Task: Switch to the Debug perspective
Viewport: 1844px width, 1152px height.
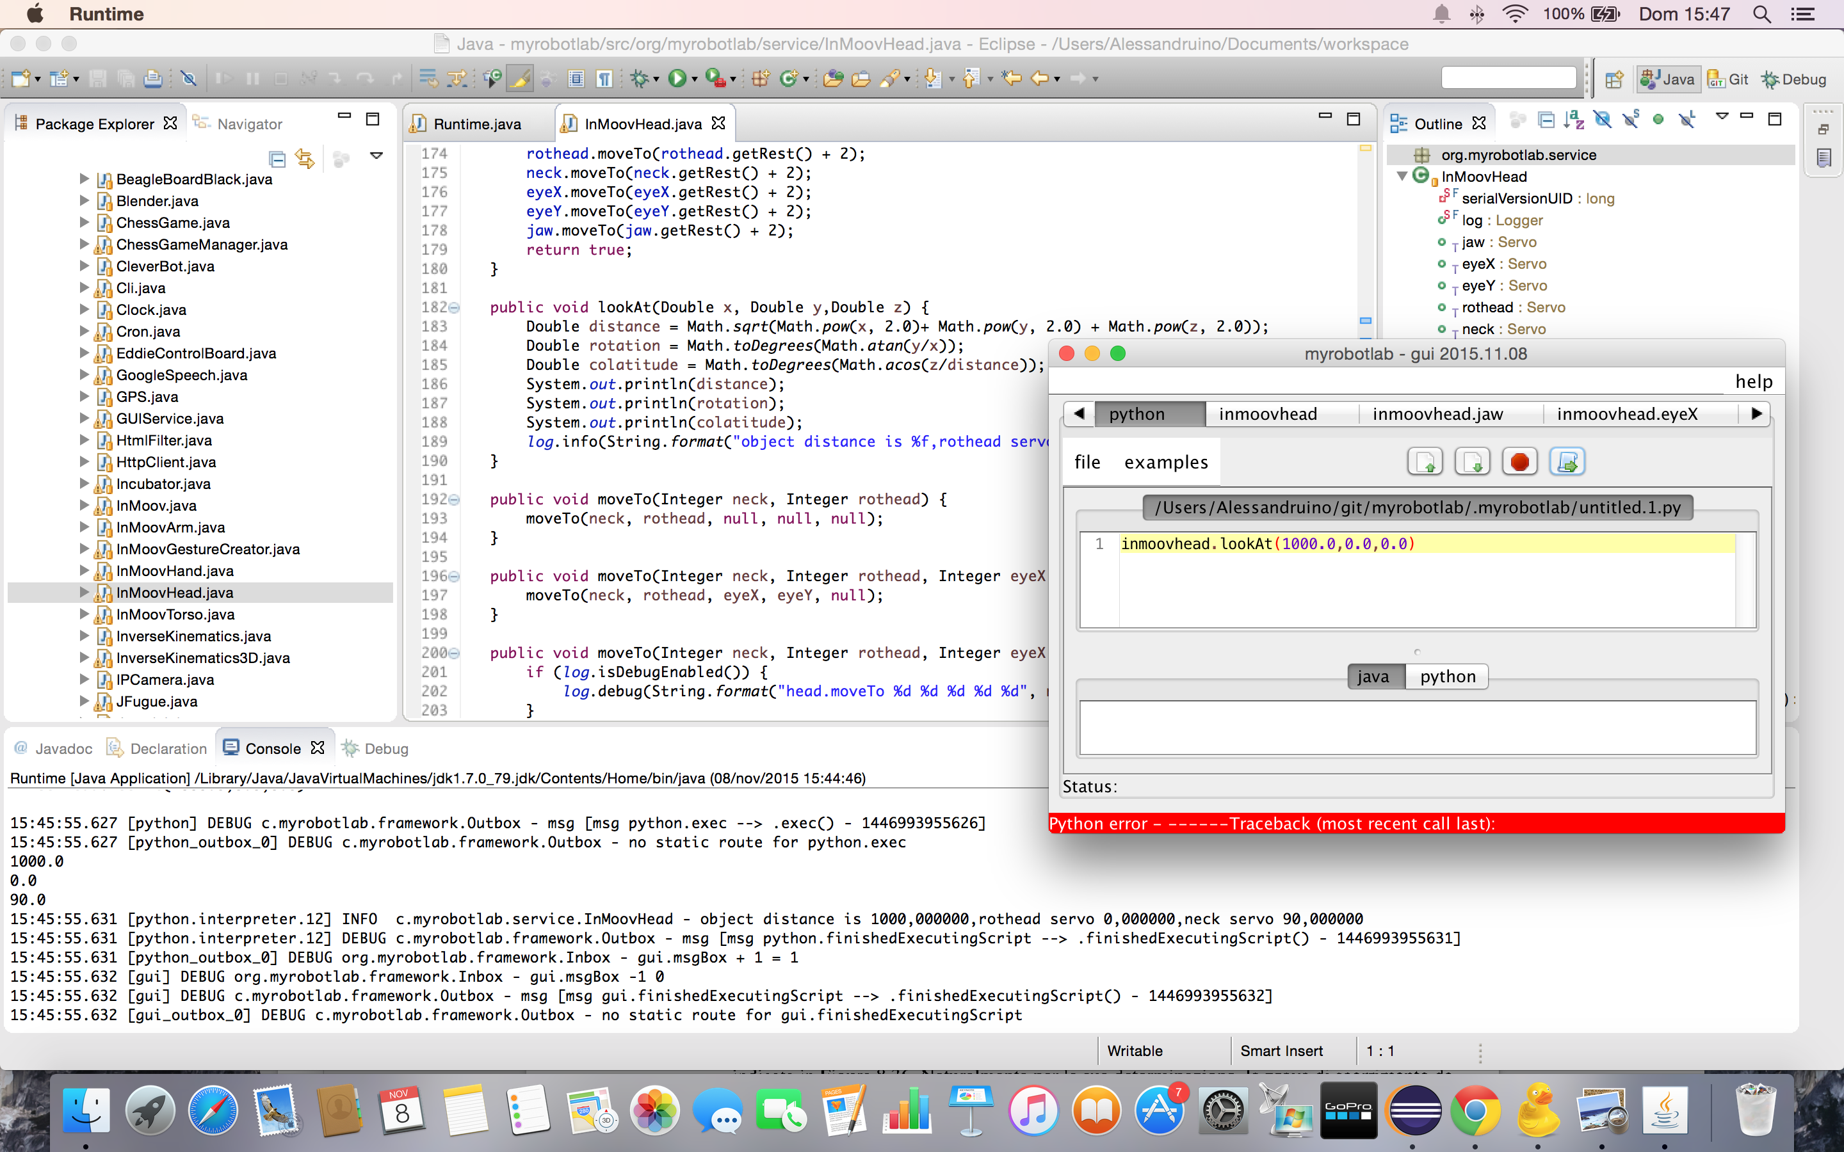Action: coord(1795,79)
